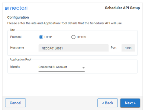Viewport: 145px width, 112px height.
Task: Click the Hostname label
Action: click(x=17, y=48)
